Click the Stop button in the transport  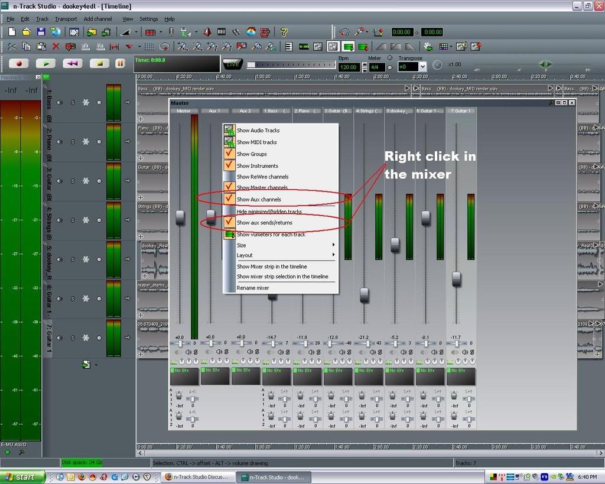[x=99, y=63]
